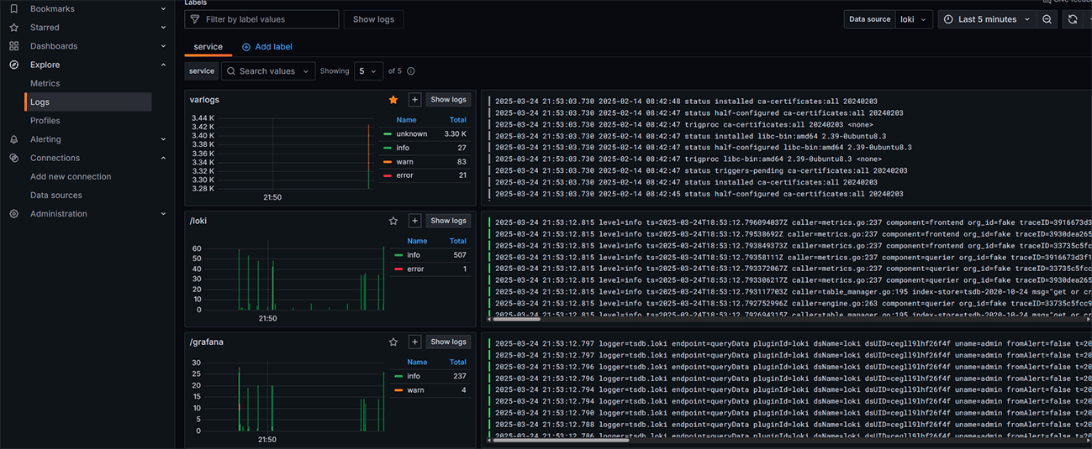This screenshot has height=449, width=1092.
Task: Sort varlogs legend by Total header
Action: point(457,120)
